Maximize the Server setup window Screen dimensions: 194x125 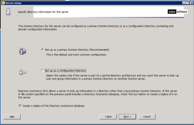click(187, 3)
